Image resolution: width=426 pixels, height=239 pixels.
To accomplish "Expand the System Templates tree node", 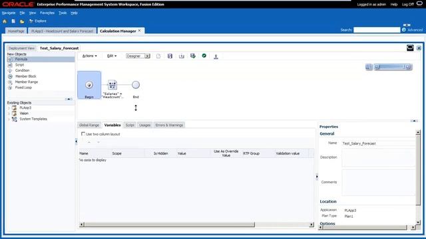I will (9, 119).
